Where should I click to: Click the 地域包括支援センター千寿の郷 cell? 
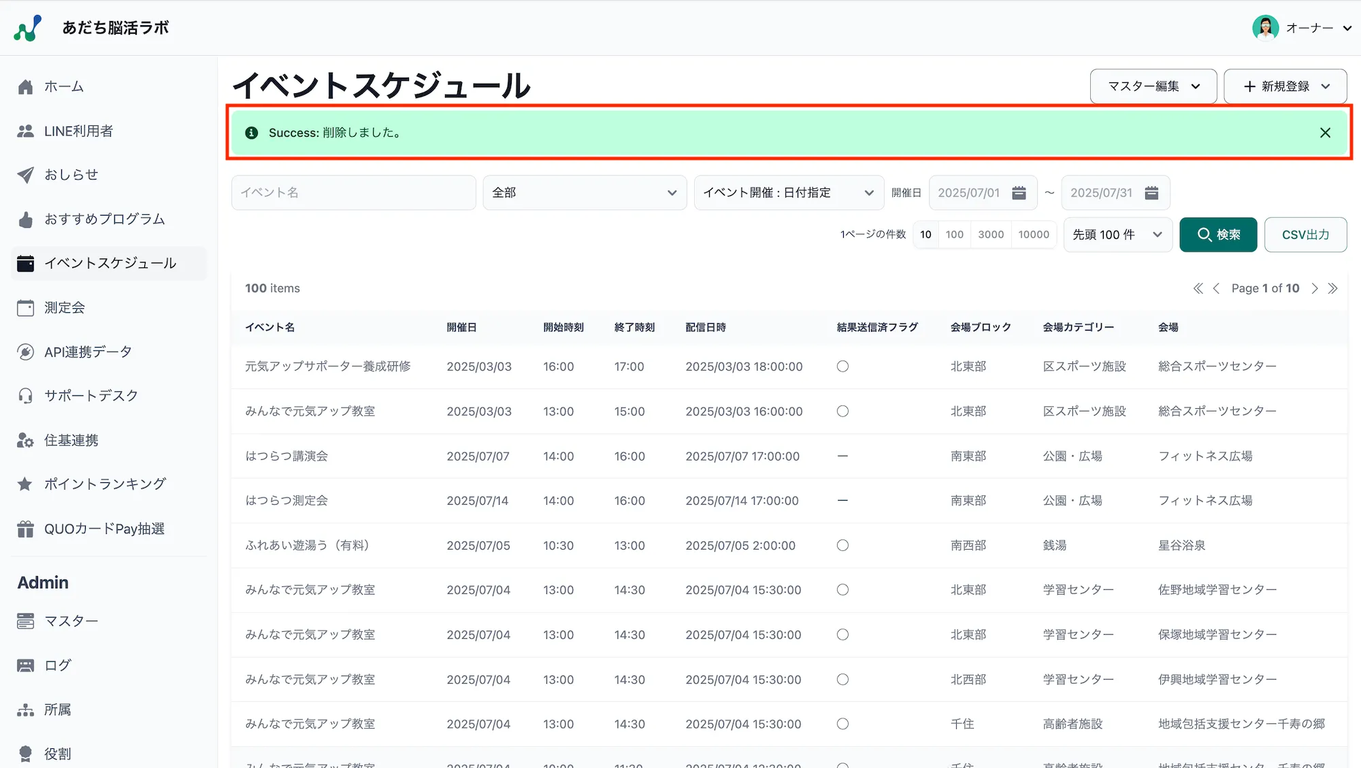tap(1241, 724)
